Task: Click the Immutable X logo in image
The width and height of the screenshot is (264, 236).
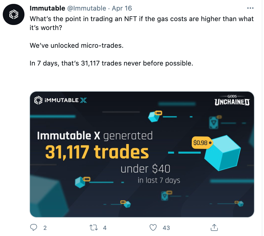Action: click(61, 100)
